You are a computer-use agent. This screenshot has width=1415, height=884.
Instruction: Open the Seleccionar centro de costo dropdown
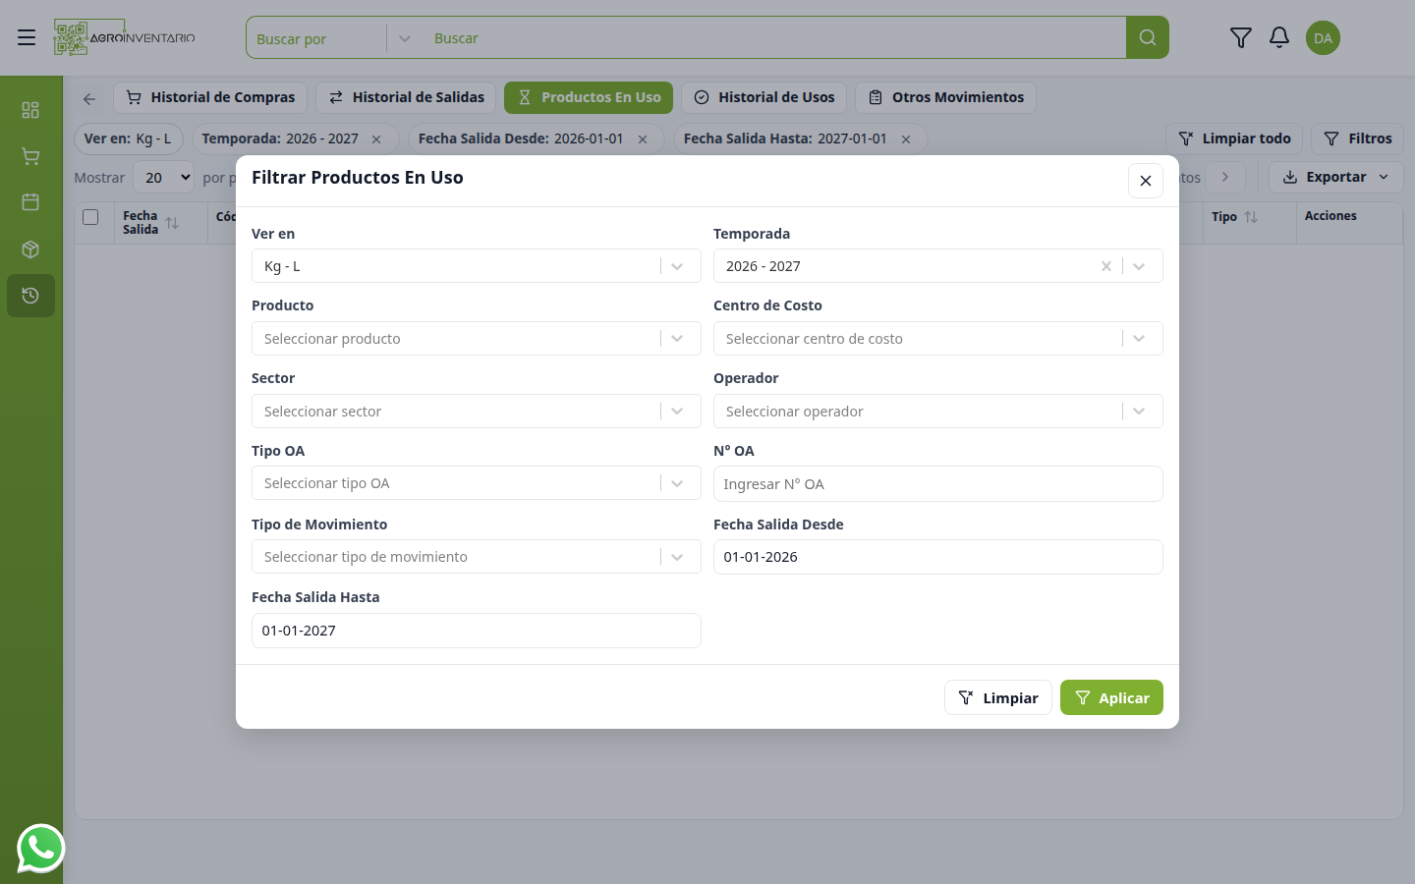[937, 339]
